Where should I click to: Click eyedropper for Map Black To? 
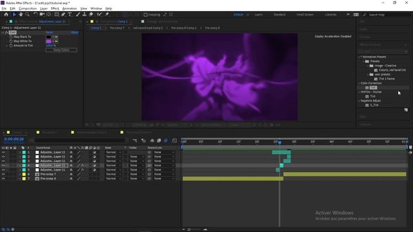[55, 37]
